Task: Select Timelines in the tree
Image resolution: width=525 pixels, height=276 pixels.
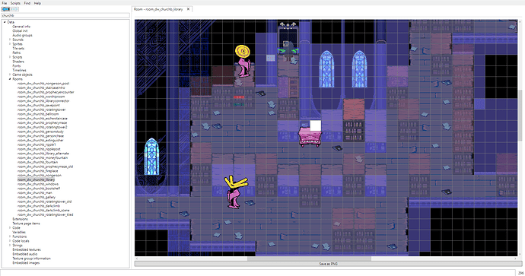Action: tap(19, 70)
